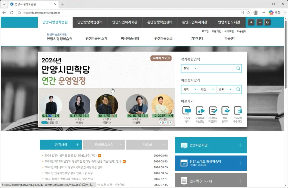View site info lock icon

point(19,12)
